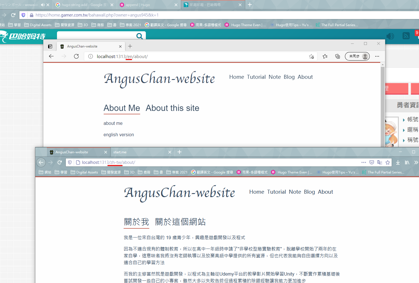The height and width of the screenshot is (283, 419).
Task: Go back in front Firefox window
Action: coord(41,162)
